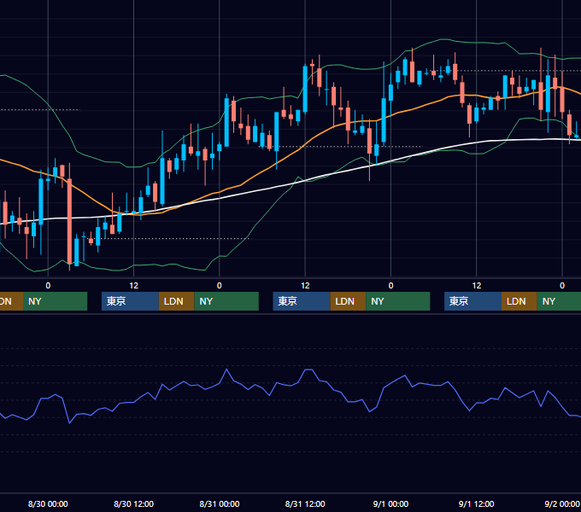This screenshot has width=581, height=512.
Task: Click LDN block between 8/30 12:00 and 8/31 00:00
Action: 176,301
